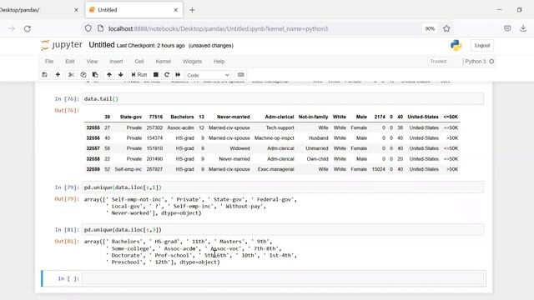Viewport: 534px width, 300px height.
Task: Click the localhost URL address bar
Action: 218,29
